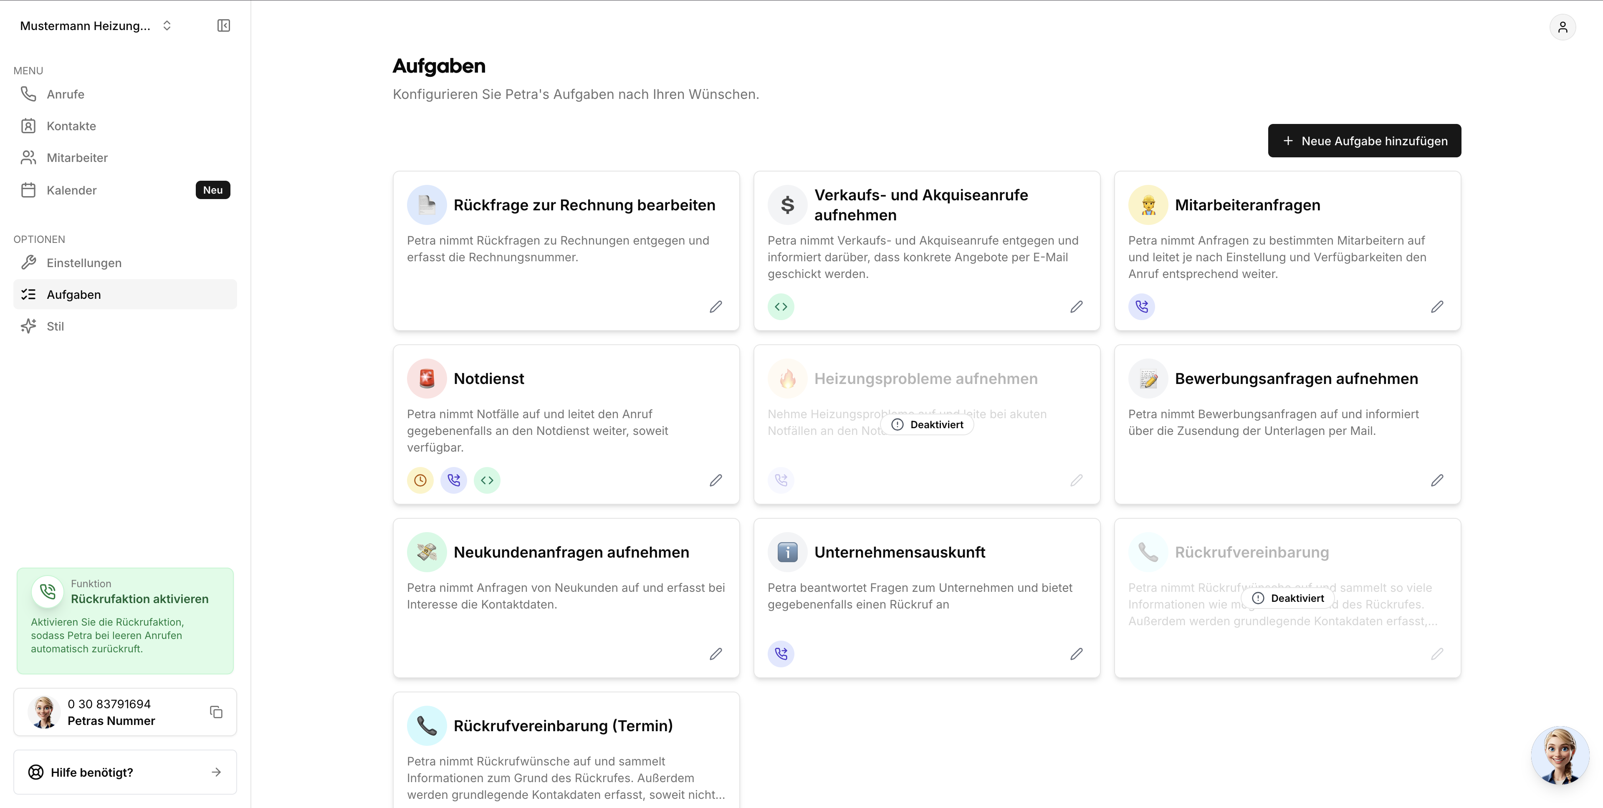1603x808 pixels.
Task: Edit Unternehmensauskunft task pencil icon
Action: (x=1076, y=654)
